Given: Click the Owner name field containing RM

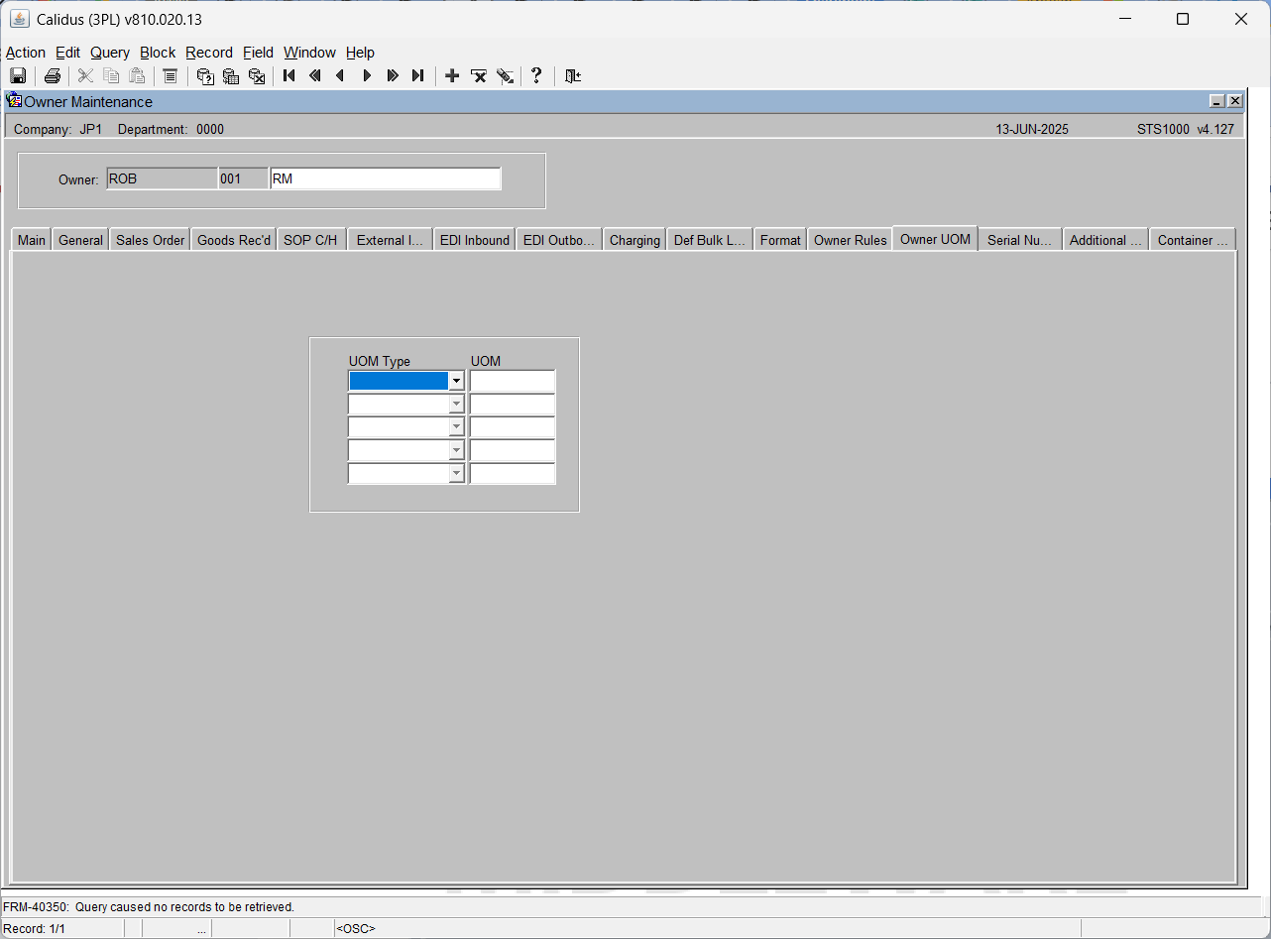Looking at the screenshot, I should pos(386,178).
